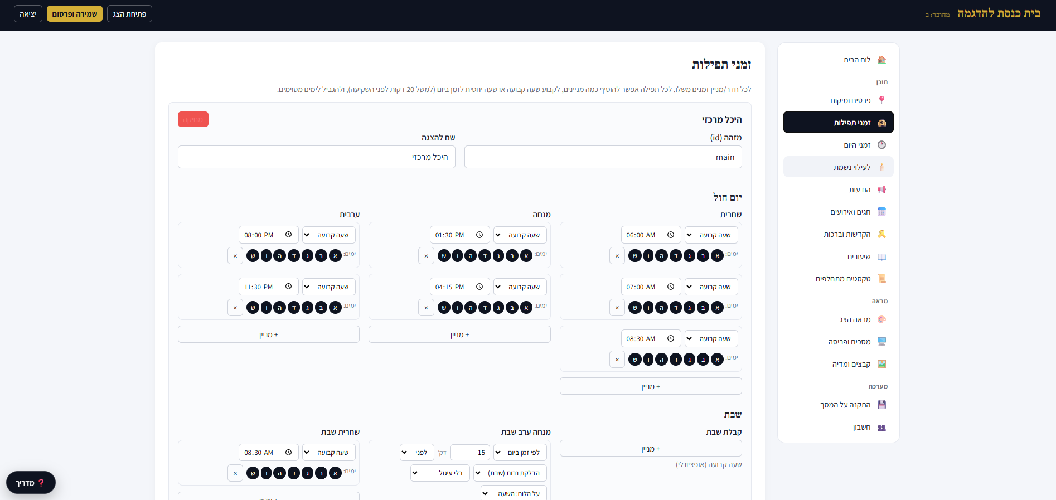Click the שמירה ופרסום save button

click(75, 14)
